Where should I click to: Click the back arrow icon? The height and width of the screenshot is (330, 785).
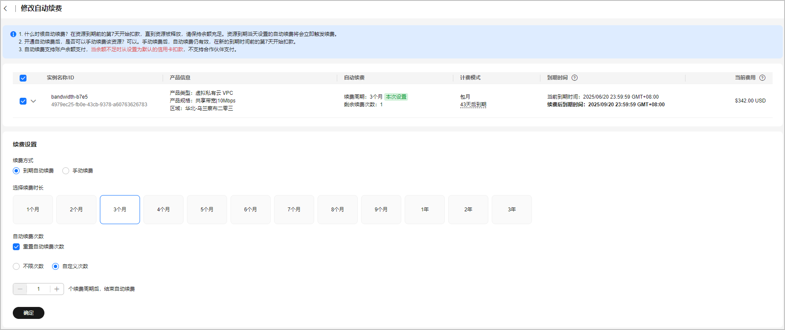coord(6,9)
